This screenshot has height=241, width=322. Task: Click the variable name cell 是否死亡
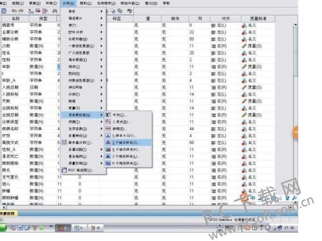(15, 156)
